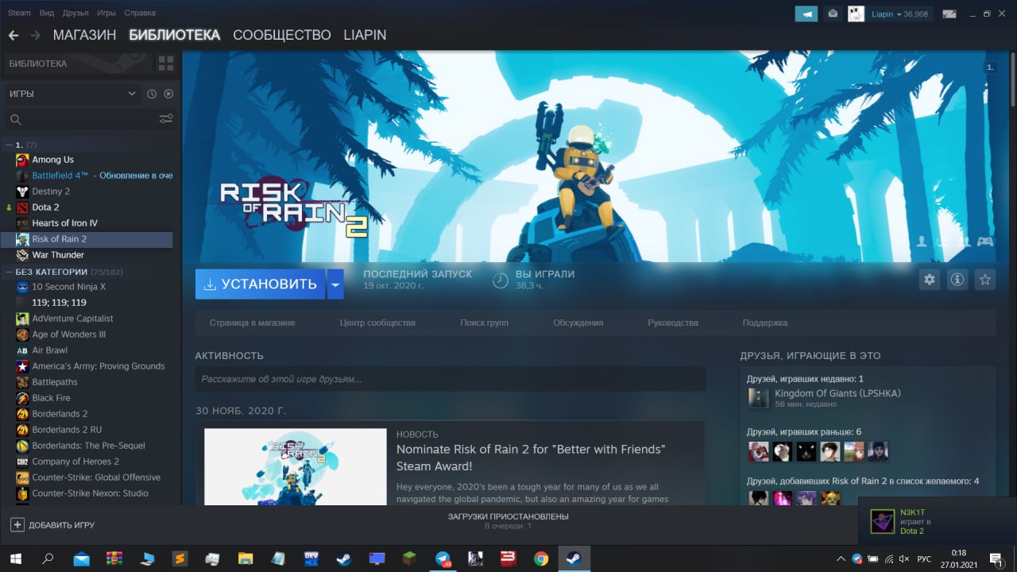
Task: Open the ИГРЫ filter dropdown
Action: tap(72, 94)
